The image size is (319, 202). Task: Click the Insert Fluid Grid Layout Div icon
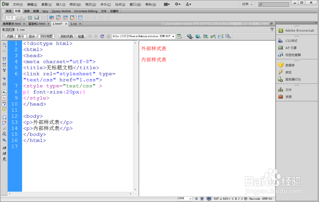(x=37, y=17)
